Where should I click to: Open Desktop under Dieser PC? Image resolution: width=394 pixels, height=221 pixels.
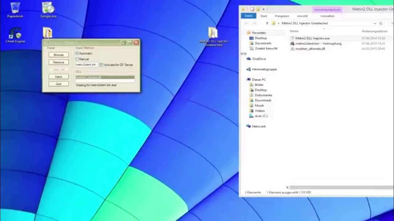260,90
